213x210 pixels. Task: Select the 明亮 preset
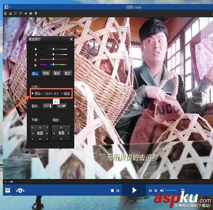coord(46,73)
